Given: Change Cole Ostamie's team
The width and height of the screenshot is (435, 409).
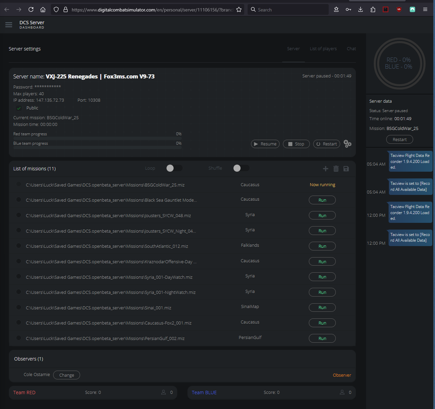Looking at the screenshot, I should 67,375.
